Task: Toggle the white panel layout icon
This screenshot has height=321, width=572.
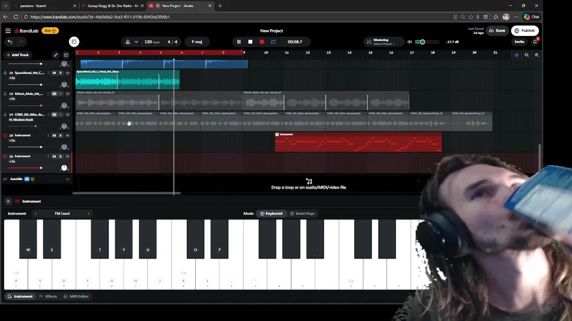Action: coord(74,42)
